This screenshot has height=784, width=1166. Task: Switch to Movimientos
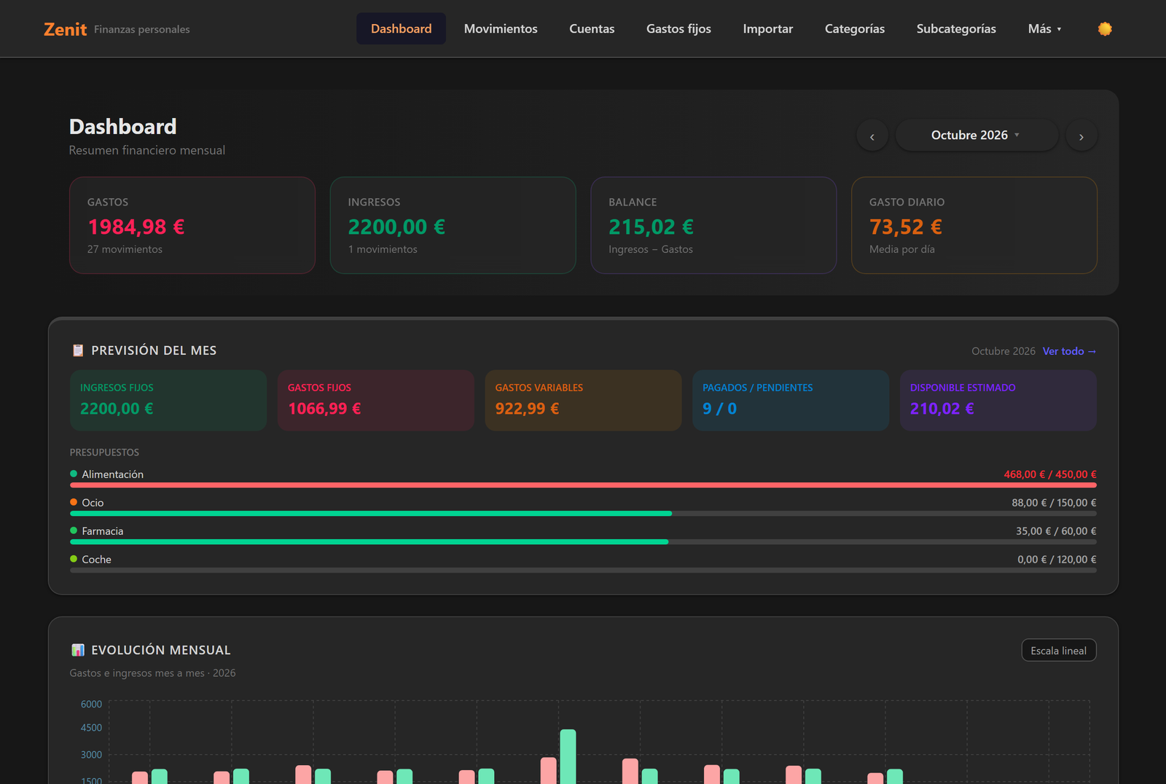501,29
